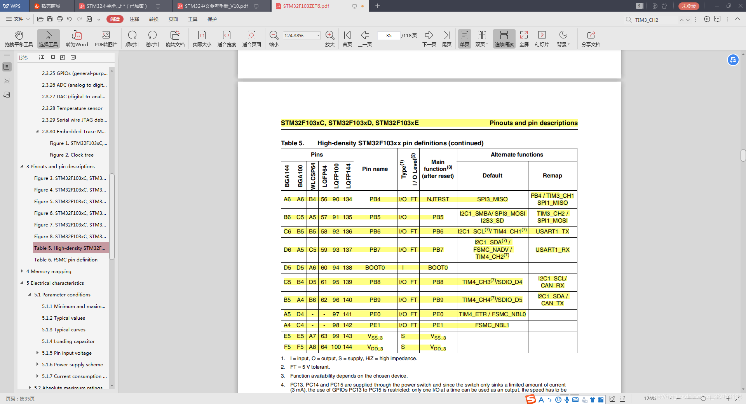Find next search result with down arrow
This screenshot has width=746, height=404.
688,19
